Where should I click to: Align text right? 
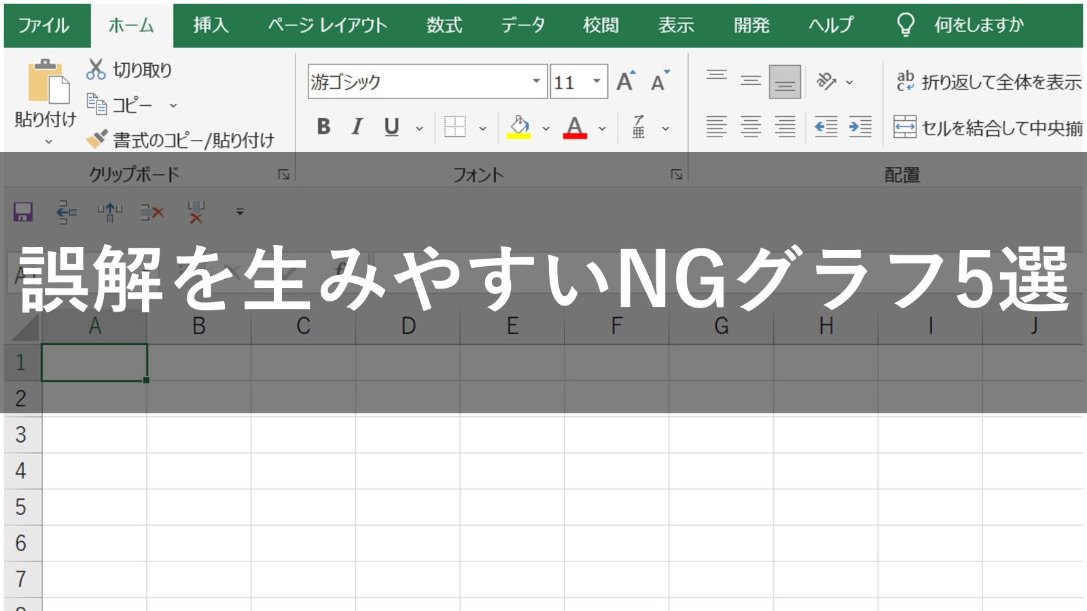(785, 126)
